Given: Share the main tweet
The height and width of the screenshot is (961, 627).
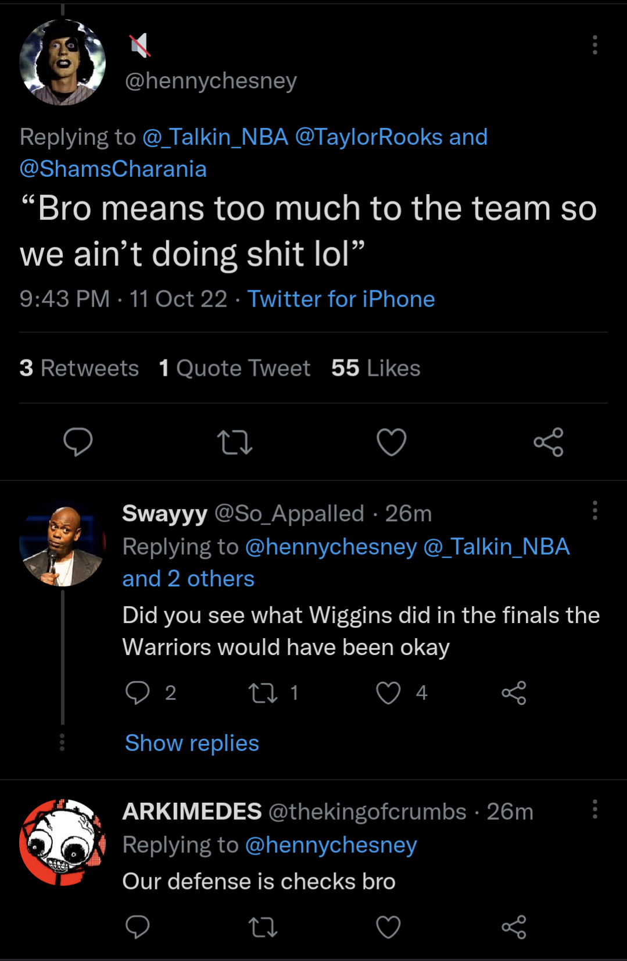Looking at the screenshot, I should 549,443.
